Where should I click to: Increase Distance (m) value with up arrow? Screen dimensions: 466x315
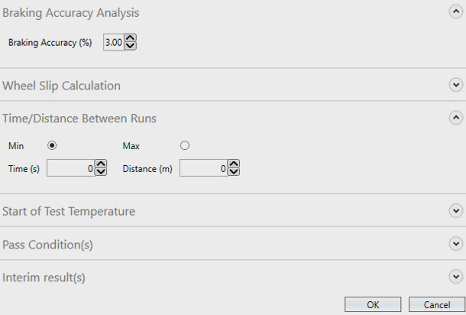tap(234, 164)
